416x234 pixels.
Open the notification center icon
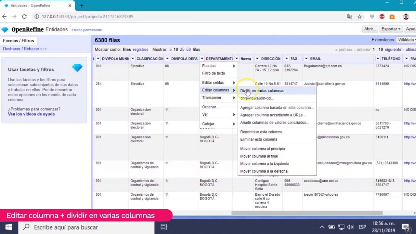pos(406,227)
